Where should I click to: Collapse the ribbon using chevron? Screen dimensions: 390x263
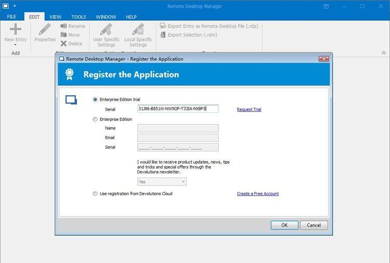click(383, 53)
